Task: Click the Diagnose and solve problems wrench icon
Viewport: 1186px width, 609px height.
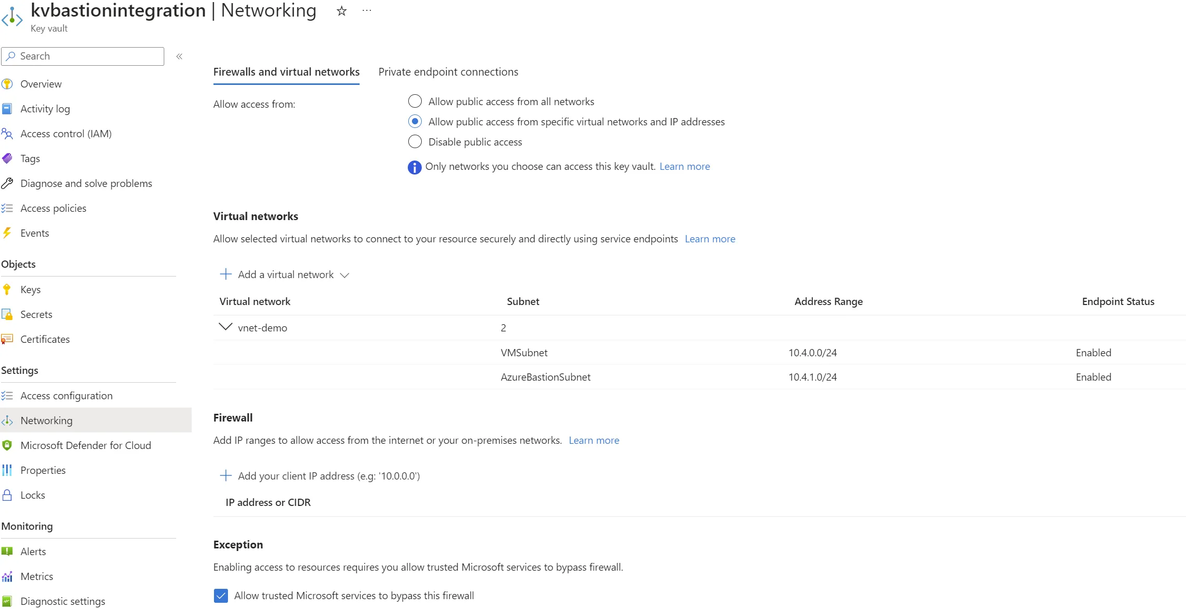Action: point(7,183)
